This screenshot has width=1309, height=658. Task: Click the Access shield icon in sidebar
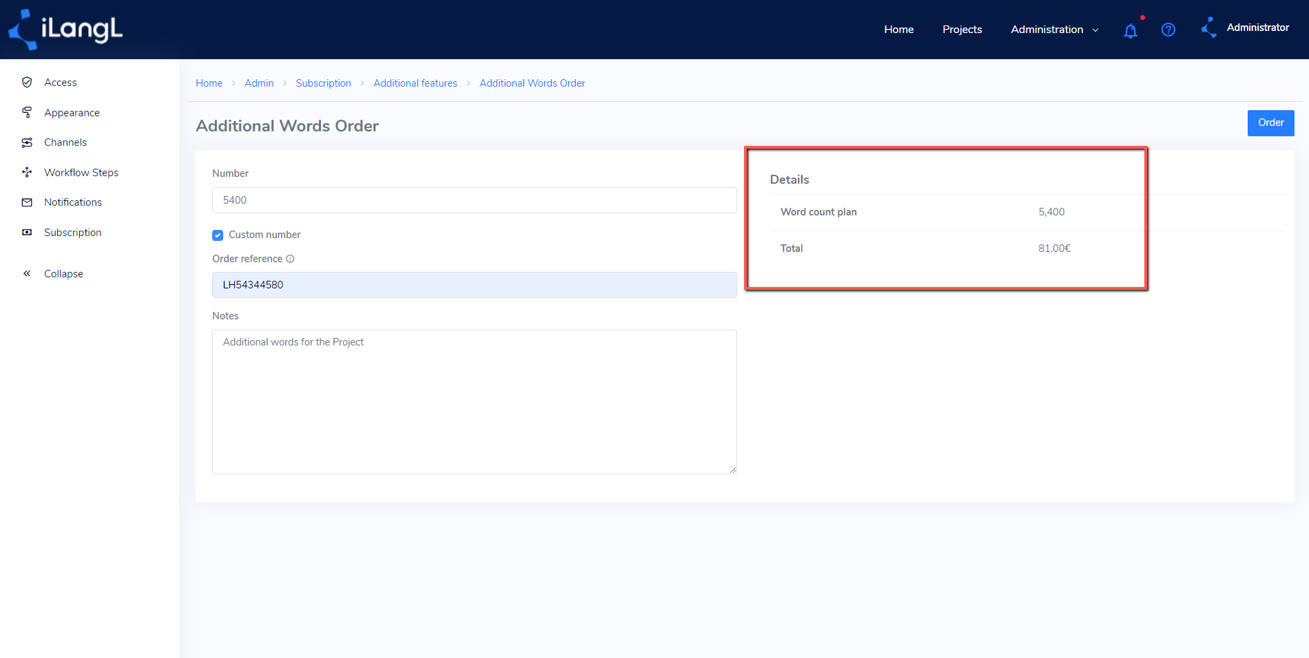pos(27,82)
